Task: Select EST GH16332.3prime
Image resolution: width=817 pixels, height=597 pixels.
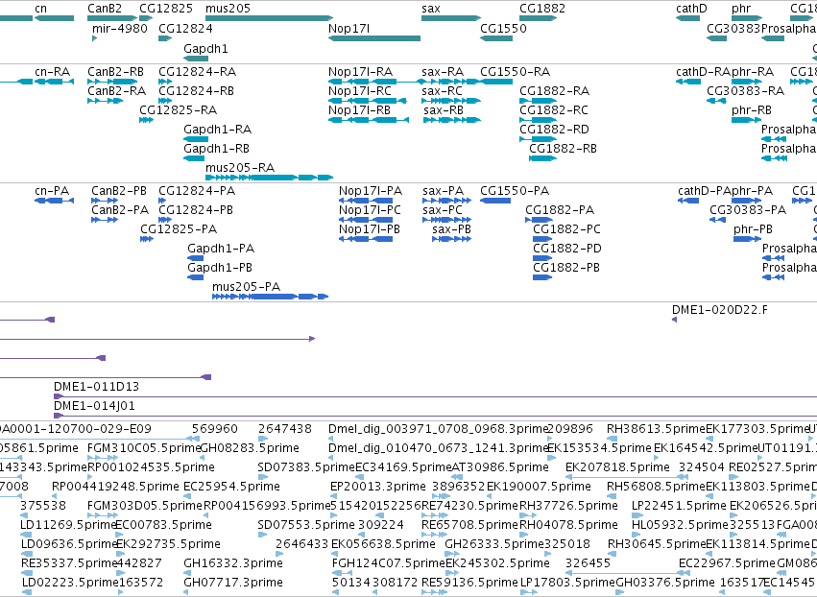Action: tap(233, 562)
